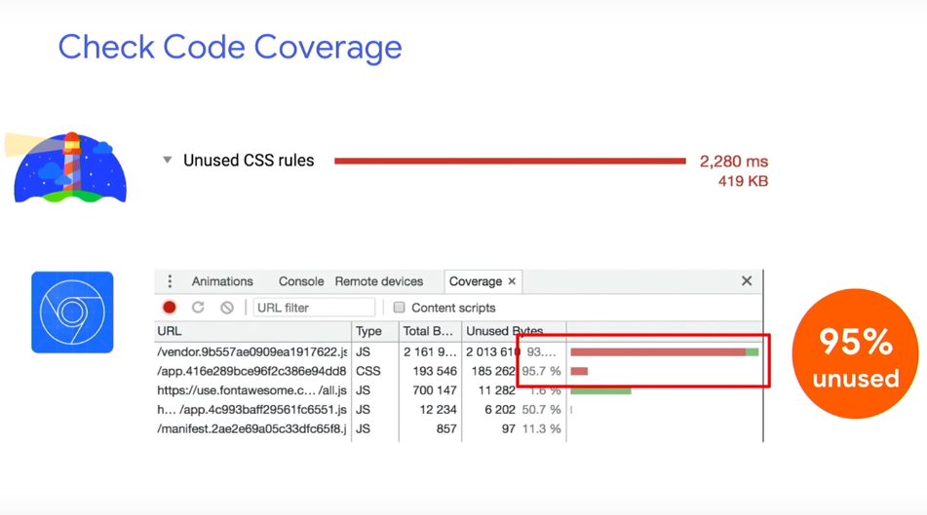Select the vendor.9b557ae0909ea1917622.js row

click(x=458, y=352)
